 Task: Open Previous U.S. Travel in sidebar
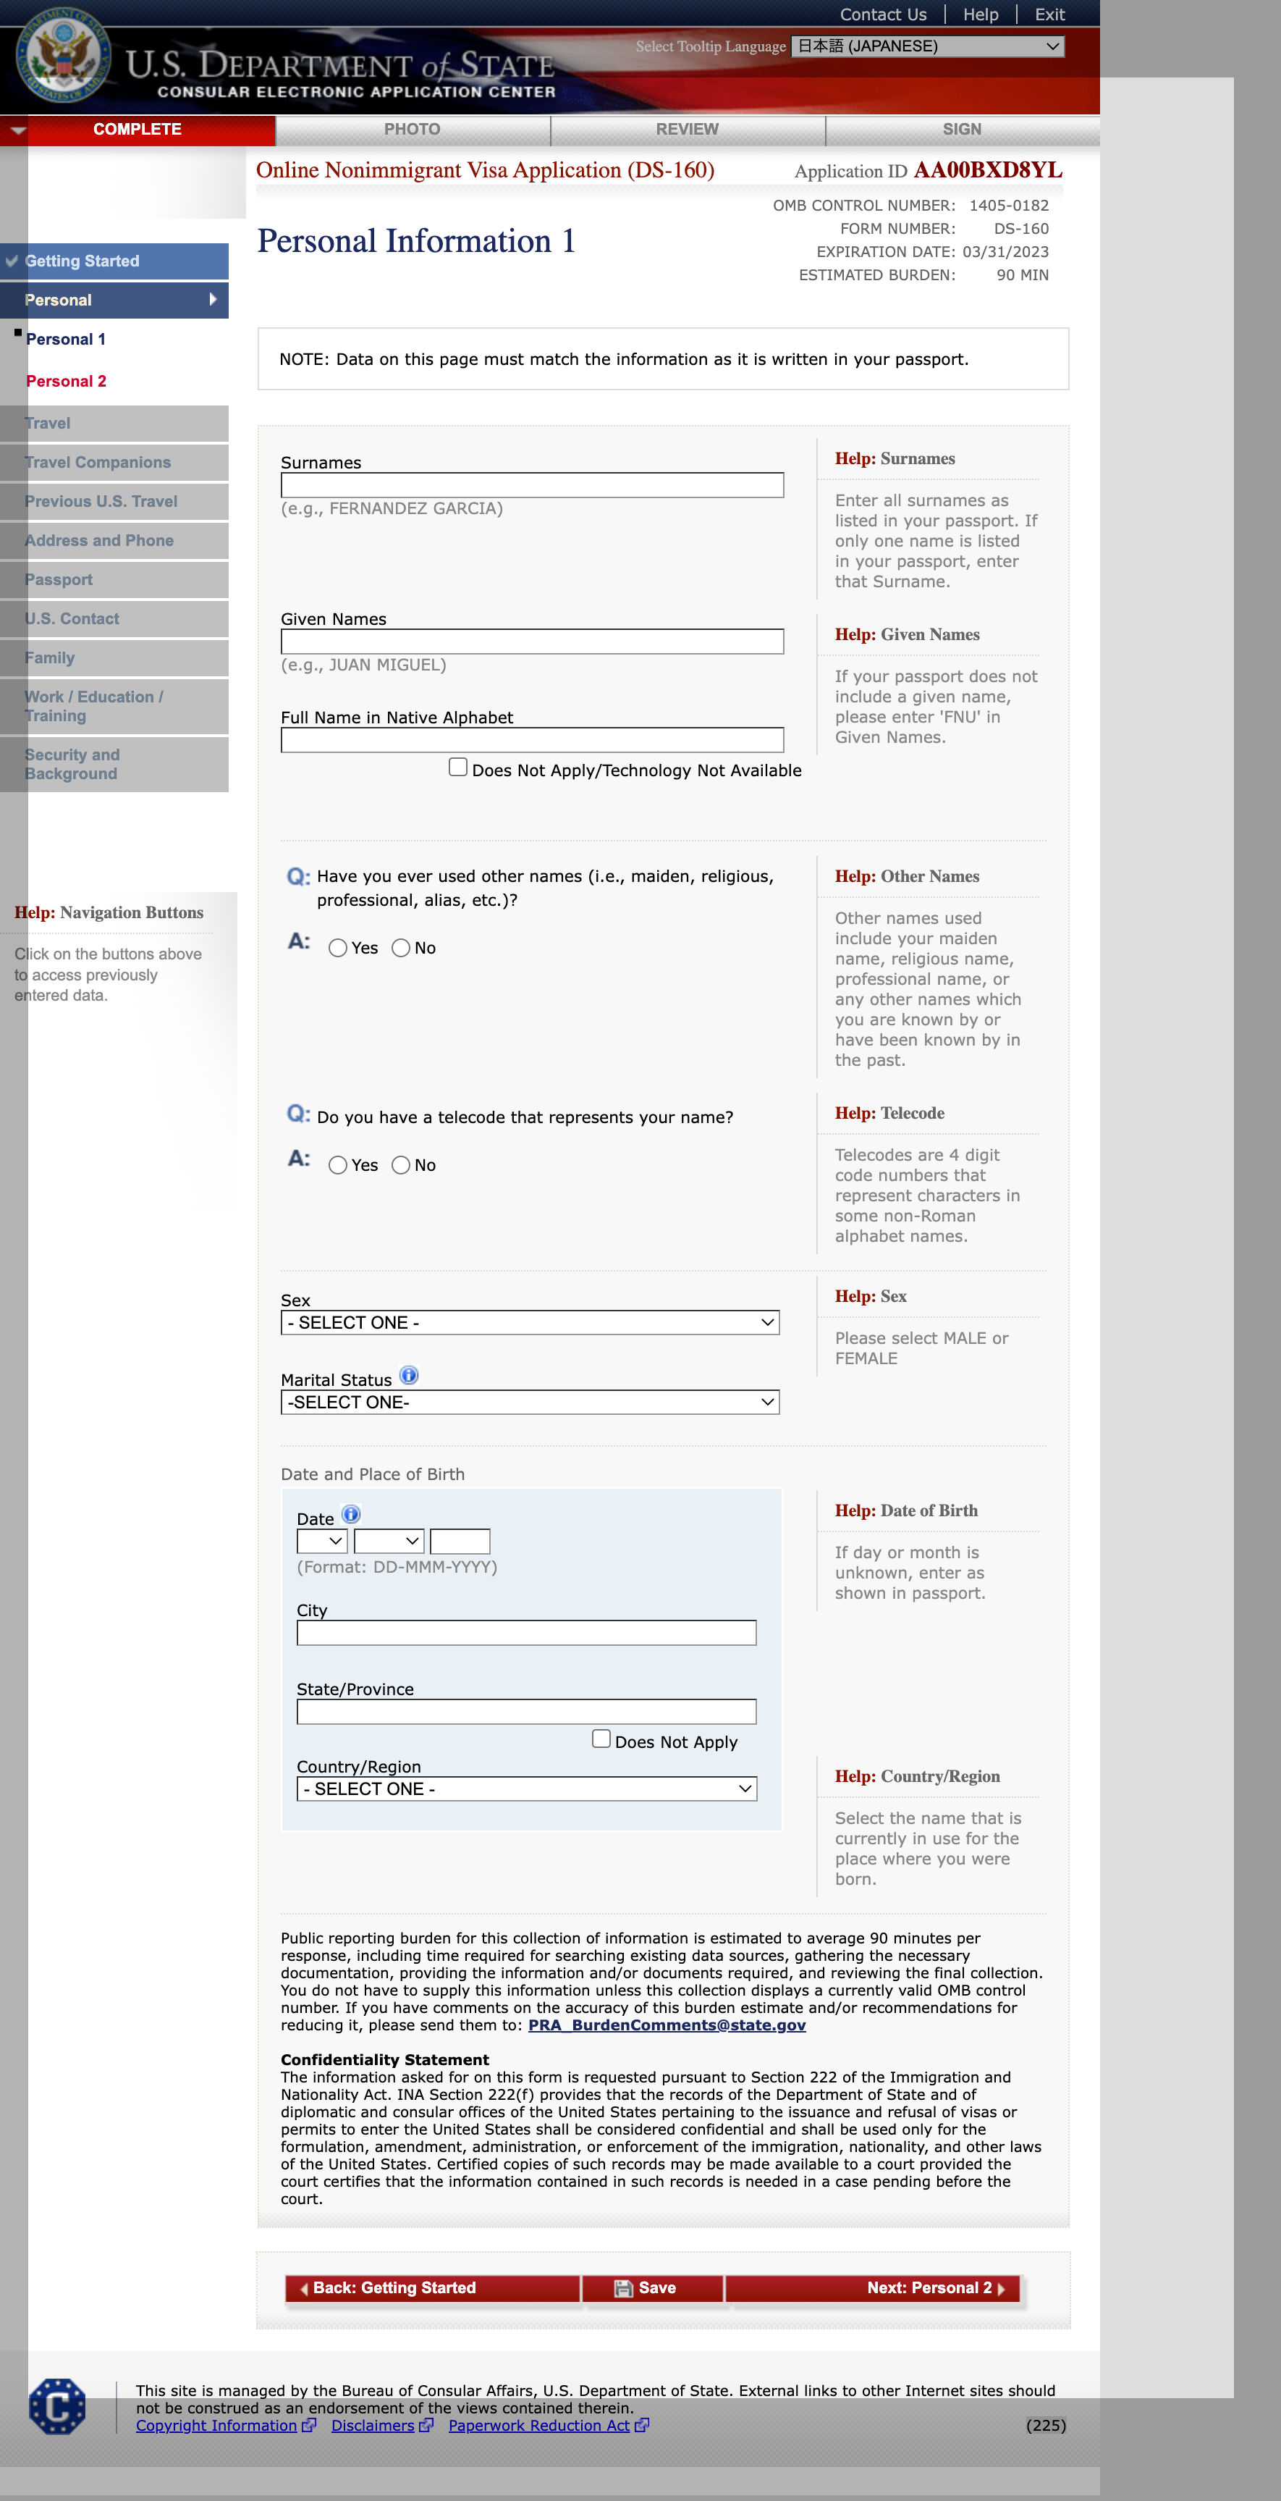point(114,501)
